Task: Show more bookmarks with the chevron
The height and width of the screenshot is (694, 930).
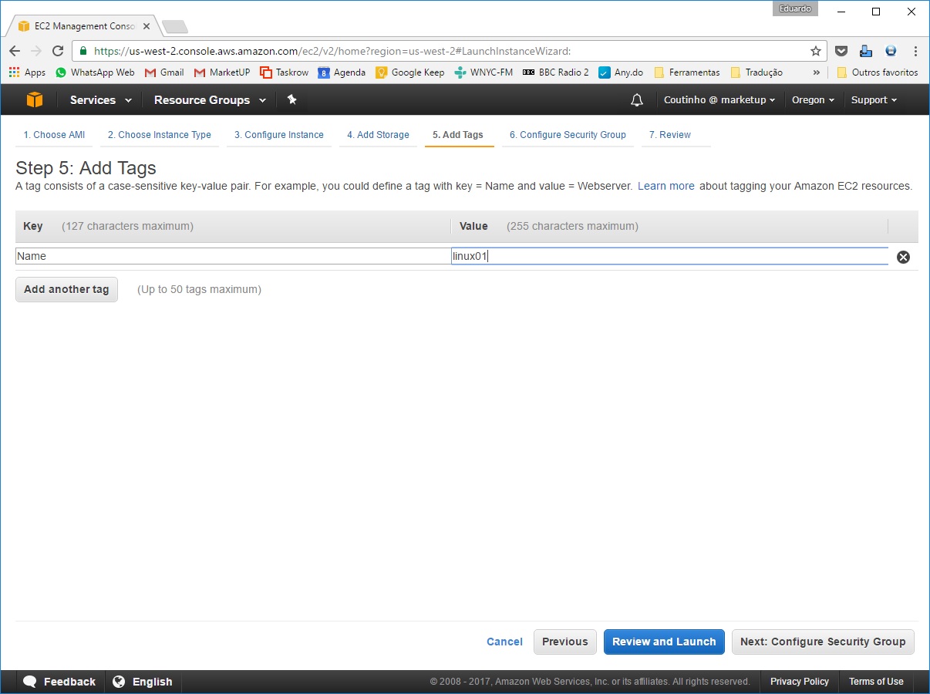Action: click(817, 72)
